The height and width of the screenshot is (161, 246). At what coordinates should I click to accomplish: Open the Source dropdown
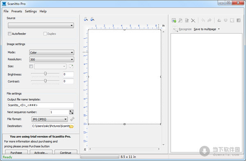pyautogui.click(x=41, y=25)
